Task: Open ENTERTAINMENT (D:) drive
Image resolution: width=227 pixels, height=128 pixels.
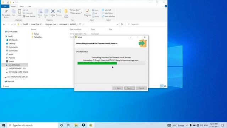Action: (x=17, y=69)
